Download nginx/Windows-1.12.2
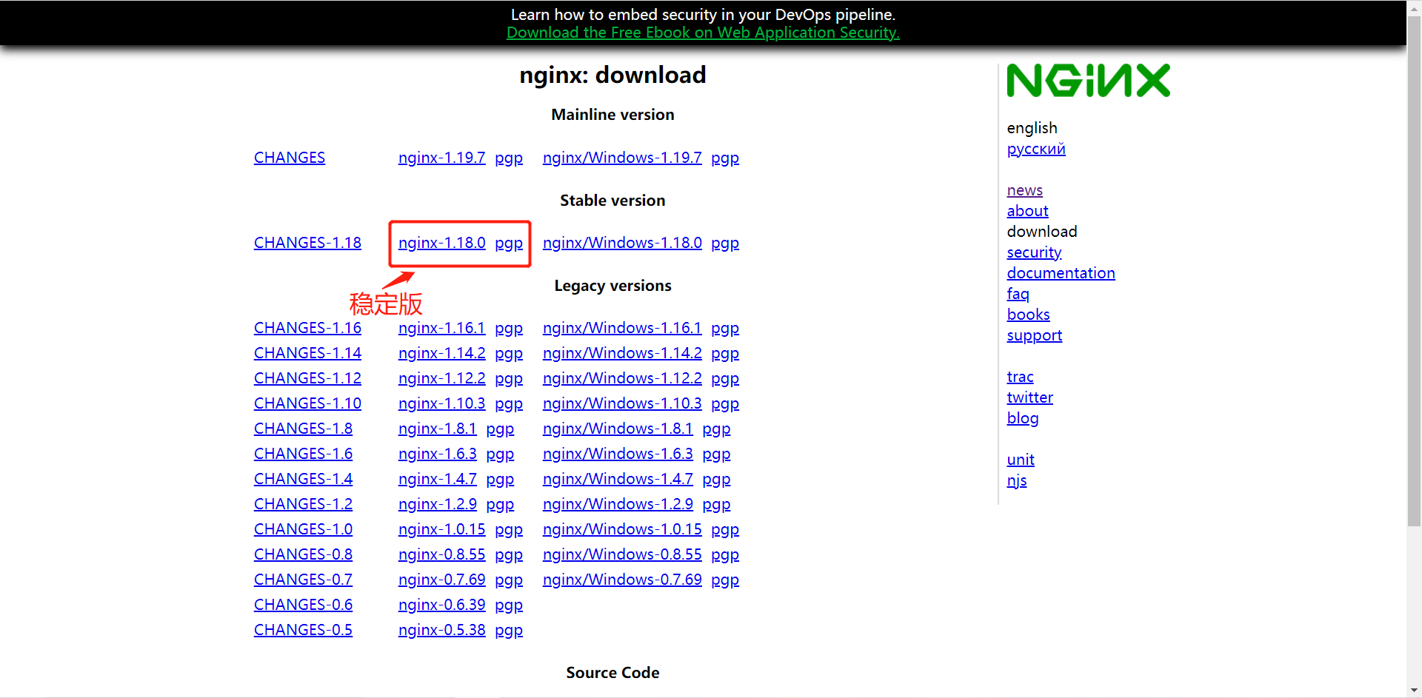Image resolution: width=1422 pixels, height=698 pixels. point(622,378)
